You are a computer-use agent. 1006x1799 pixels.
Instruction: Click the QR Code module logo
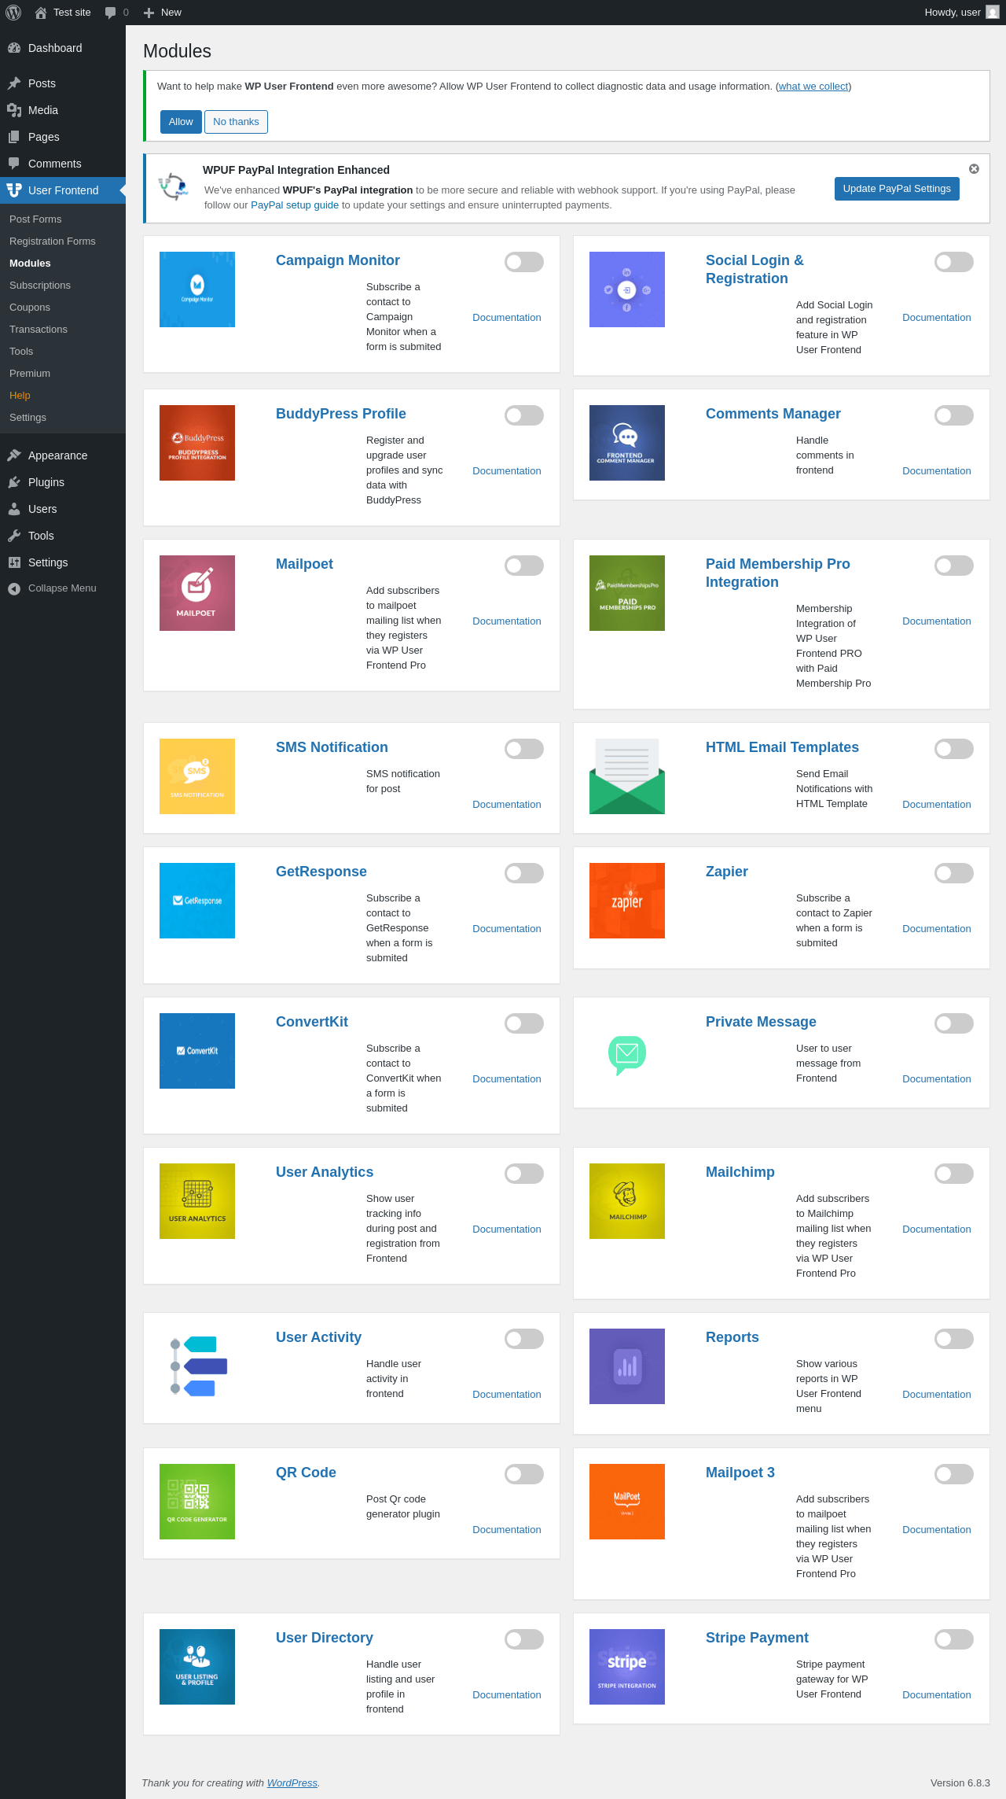click(197, 1502)
